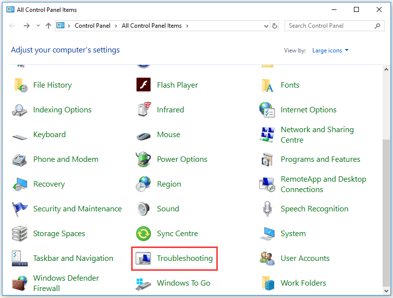
Task: Open the Power Options link
Action: pos(182,159)
